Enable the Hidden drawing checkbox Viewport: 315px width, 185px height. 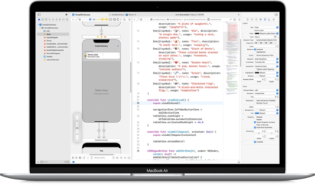click(x=255, y=119)
